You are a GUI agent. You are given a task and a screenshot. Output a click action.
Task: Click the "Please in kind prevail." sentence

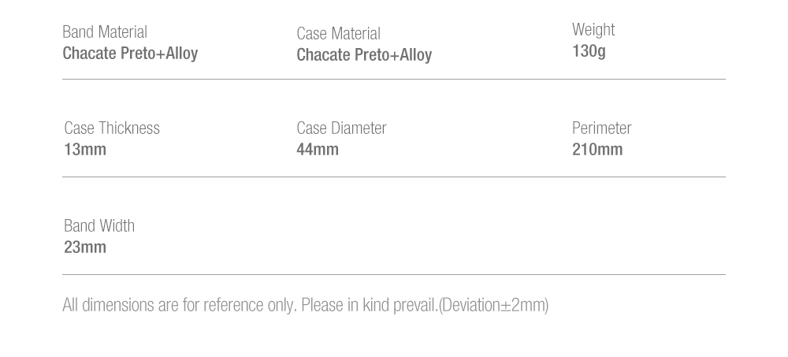tap(370, 305)
